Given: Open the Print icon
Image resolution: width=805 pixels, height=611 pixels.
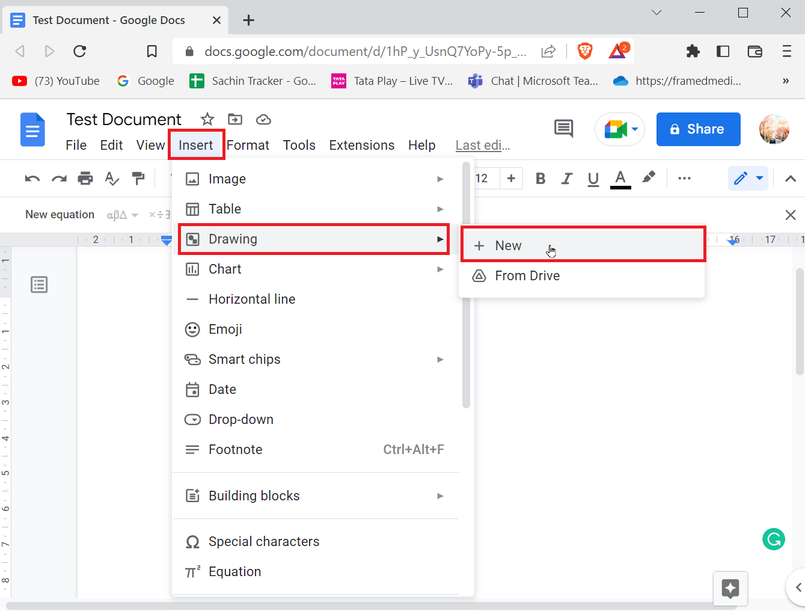Looking at the screenshot, I should (x=85, y=178).
